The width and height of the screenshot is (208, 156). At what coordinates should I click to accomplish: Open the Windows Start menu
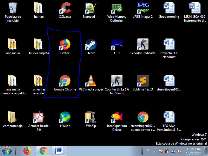[7, 151]
